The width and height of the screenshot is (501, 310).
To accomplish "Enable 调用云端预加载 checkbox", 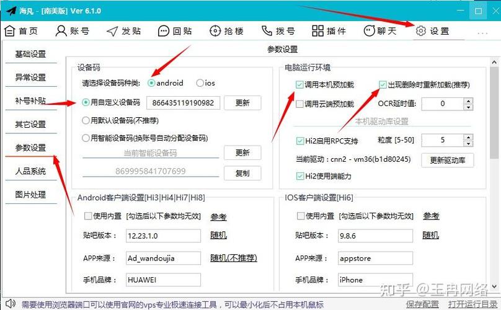I will point(299,104).
